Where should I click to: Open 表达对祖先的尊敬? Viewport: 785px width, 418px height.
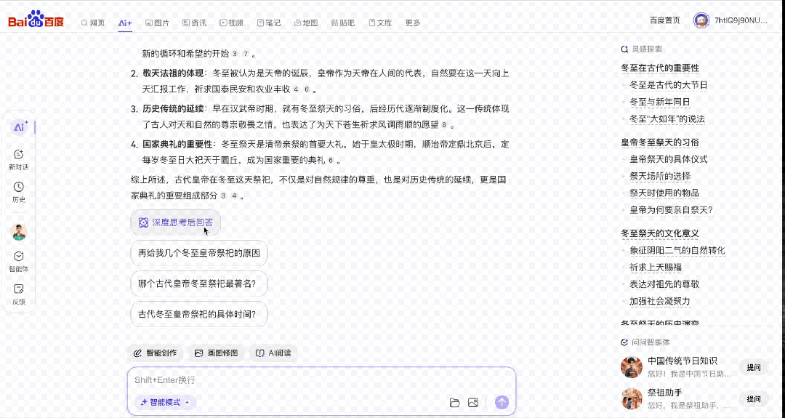pos(664,284)
